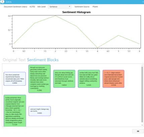Click the Info Level label

[x=42, y=7]
